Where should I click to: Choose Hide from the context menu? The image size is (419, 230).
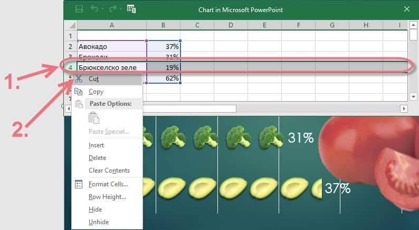point(107,209)
